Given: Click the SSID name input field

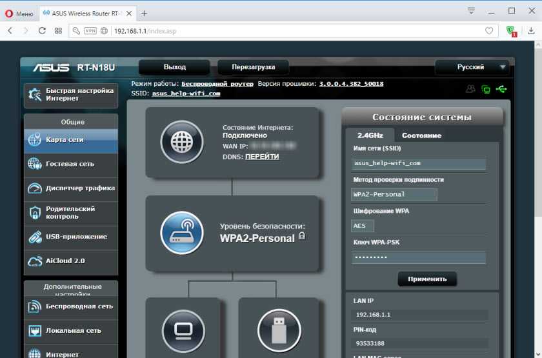Looking at the screenshot, I should (419, 164).
